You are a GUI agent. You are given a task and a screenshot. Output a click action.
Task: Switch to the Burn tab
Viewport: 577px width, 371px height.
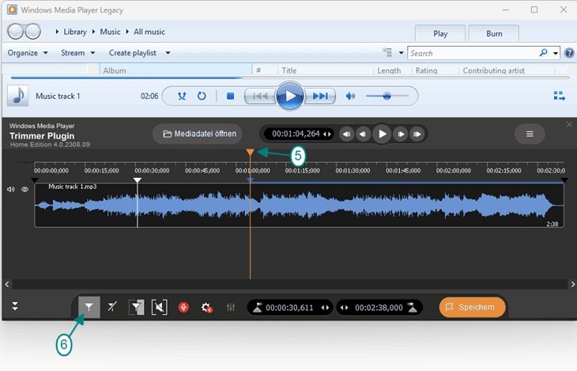[x=494, y=33]
